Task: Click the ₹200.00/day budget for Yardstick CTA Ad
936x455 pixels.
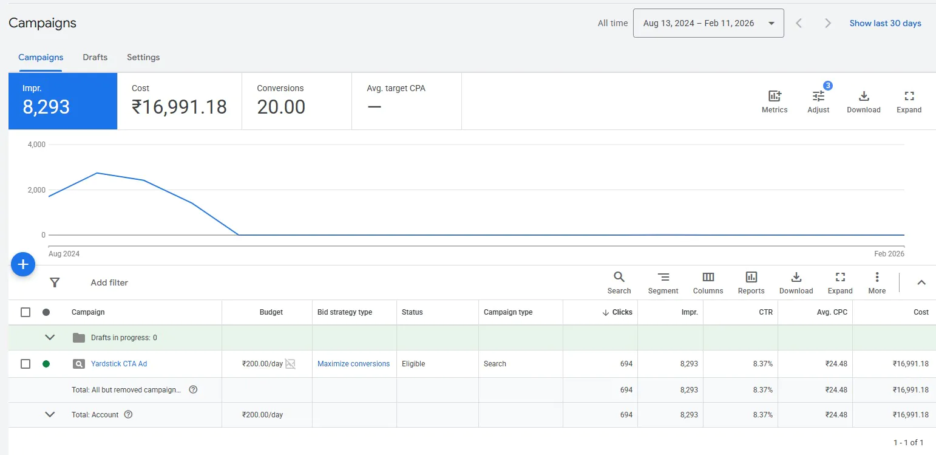Action: pos(262,364)
